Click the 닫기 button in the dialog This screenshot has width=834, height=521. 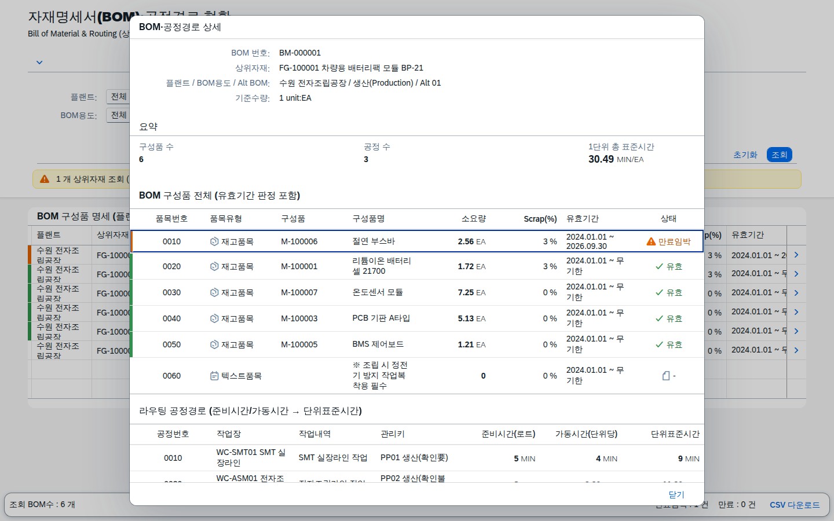pos(676,494)
